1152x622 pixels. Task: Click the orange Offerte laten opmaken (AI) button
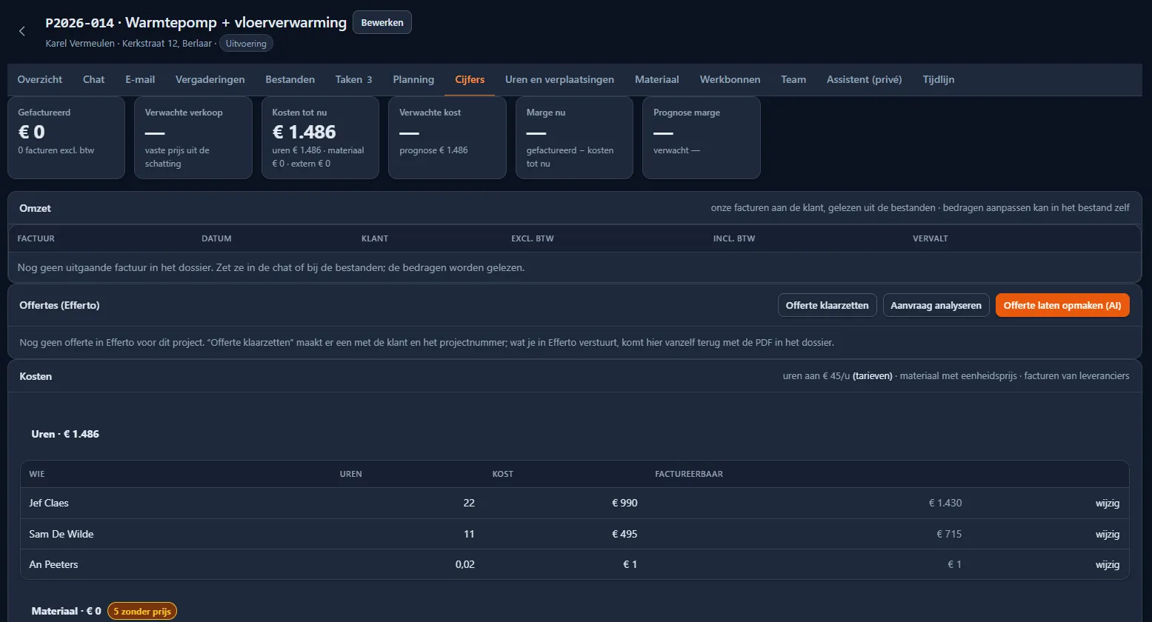point(1062,305)
